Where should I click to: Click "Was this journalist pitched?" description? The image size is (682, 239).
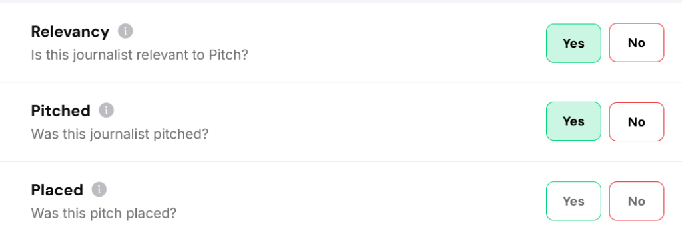tap(120, 135)
